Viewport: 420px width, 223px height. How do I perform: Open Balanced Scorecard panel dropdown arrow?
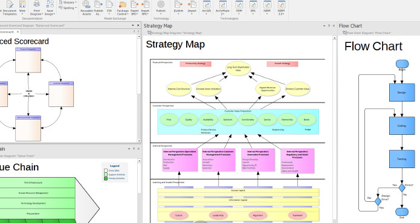point(133,25)
